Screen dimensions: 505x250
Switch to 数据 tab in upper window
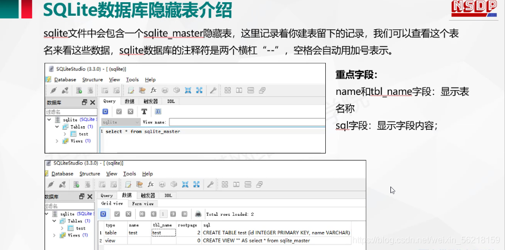(x=129, y=101)
